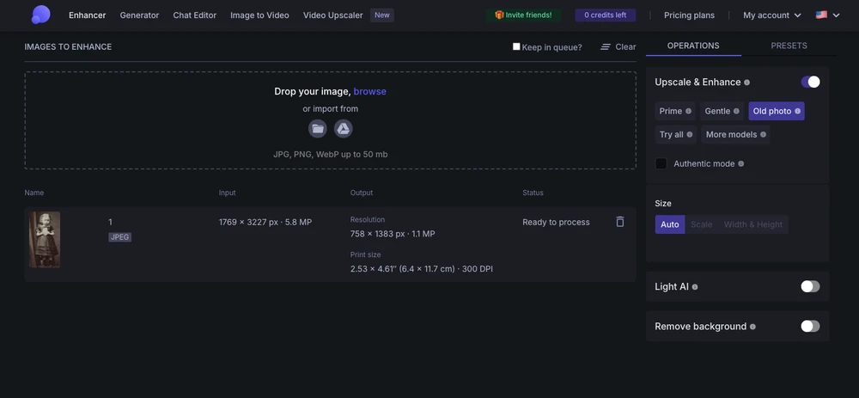859x398 pixels.
Task: Click the New badge beside Video Upscaler
Action: (382, 15)
